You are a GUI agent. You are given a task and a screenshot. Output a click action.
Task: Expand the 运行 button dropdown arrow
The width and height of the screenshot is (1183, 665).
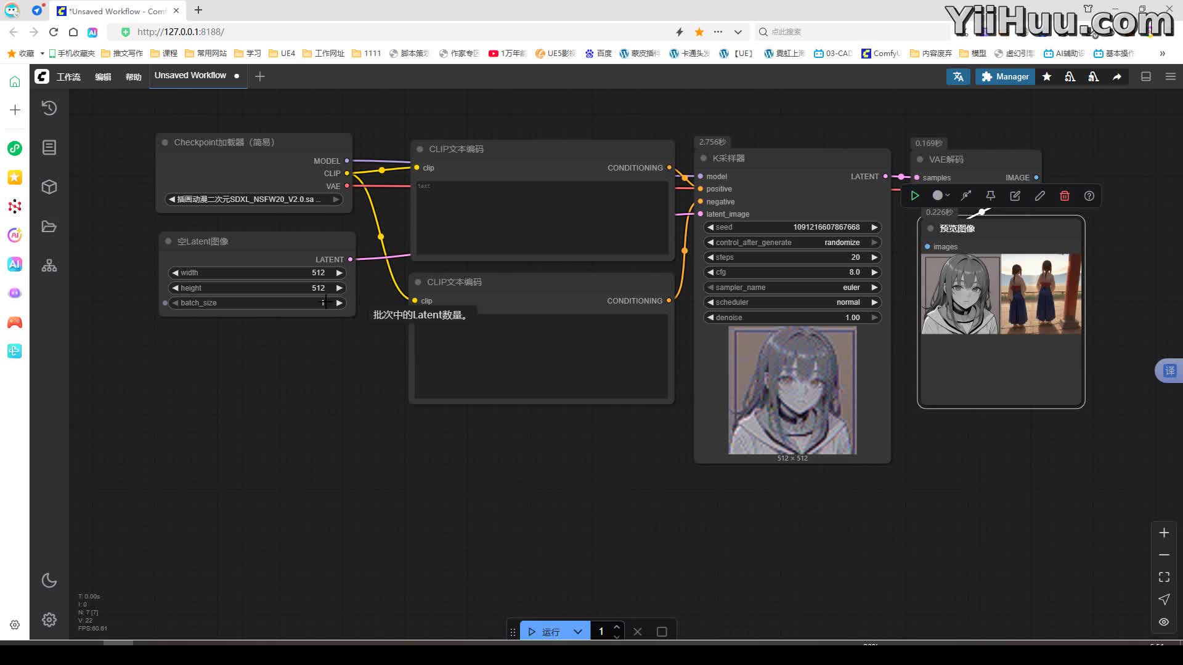577,632
